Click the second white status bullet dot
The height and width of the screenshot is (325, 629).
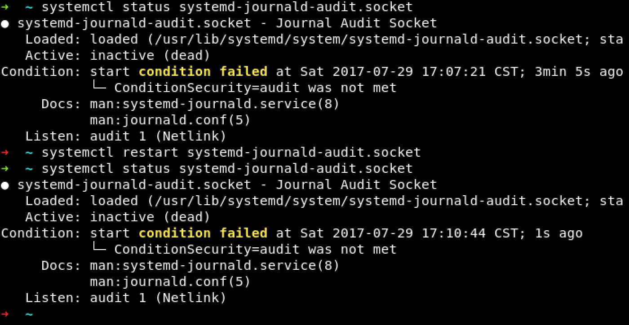(5, 185)
